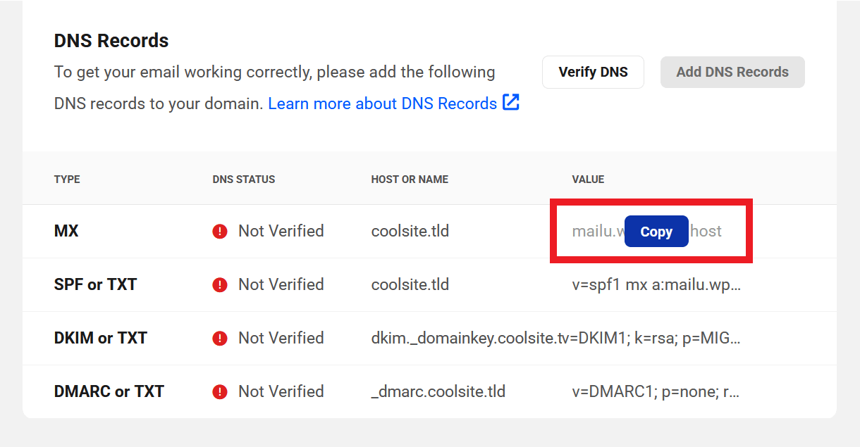Select the SPF value starting with v=spf1
The height and width of the screenshot is (447, 860).
(x=656, y=285)
